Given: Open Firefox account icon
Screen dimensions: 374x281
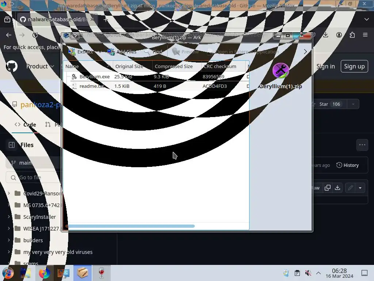Looking at the screenshot, I should click(x=339, y=35).
